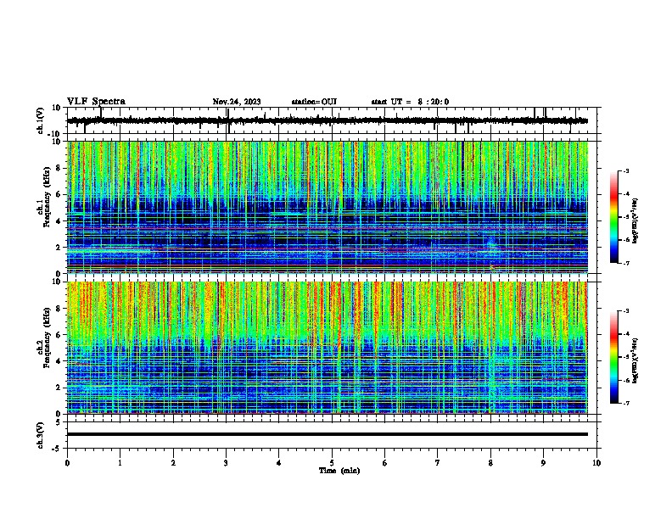Click the '-3' tick on ch.2 colorbar
Image resolution: width=672 pixels, height=519 pixels.
tap(626, 311)
